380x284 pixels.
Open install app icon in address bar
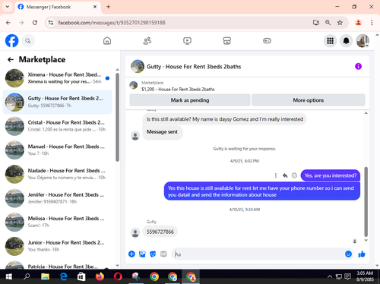tap(316, 23)
